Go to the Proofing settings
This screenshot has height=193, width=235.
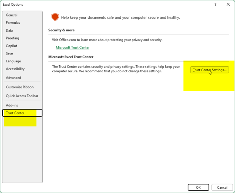(x=12, y=38)
